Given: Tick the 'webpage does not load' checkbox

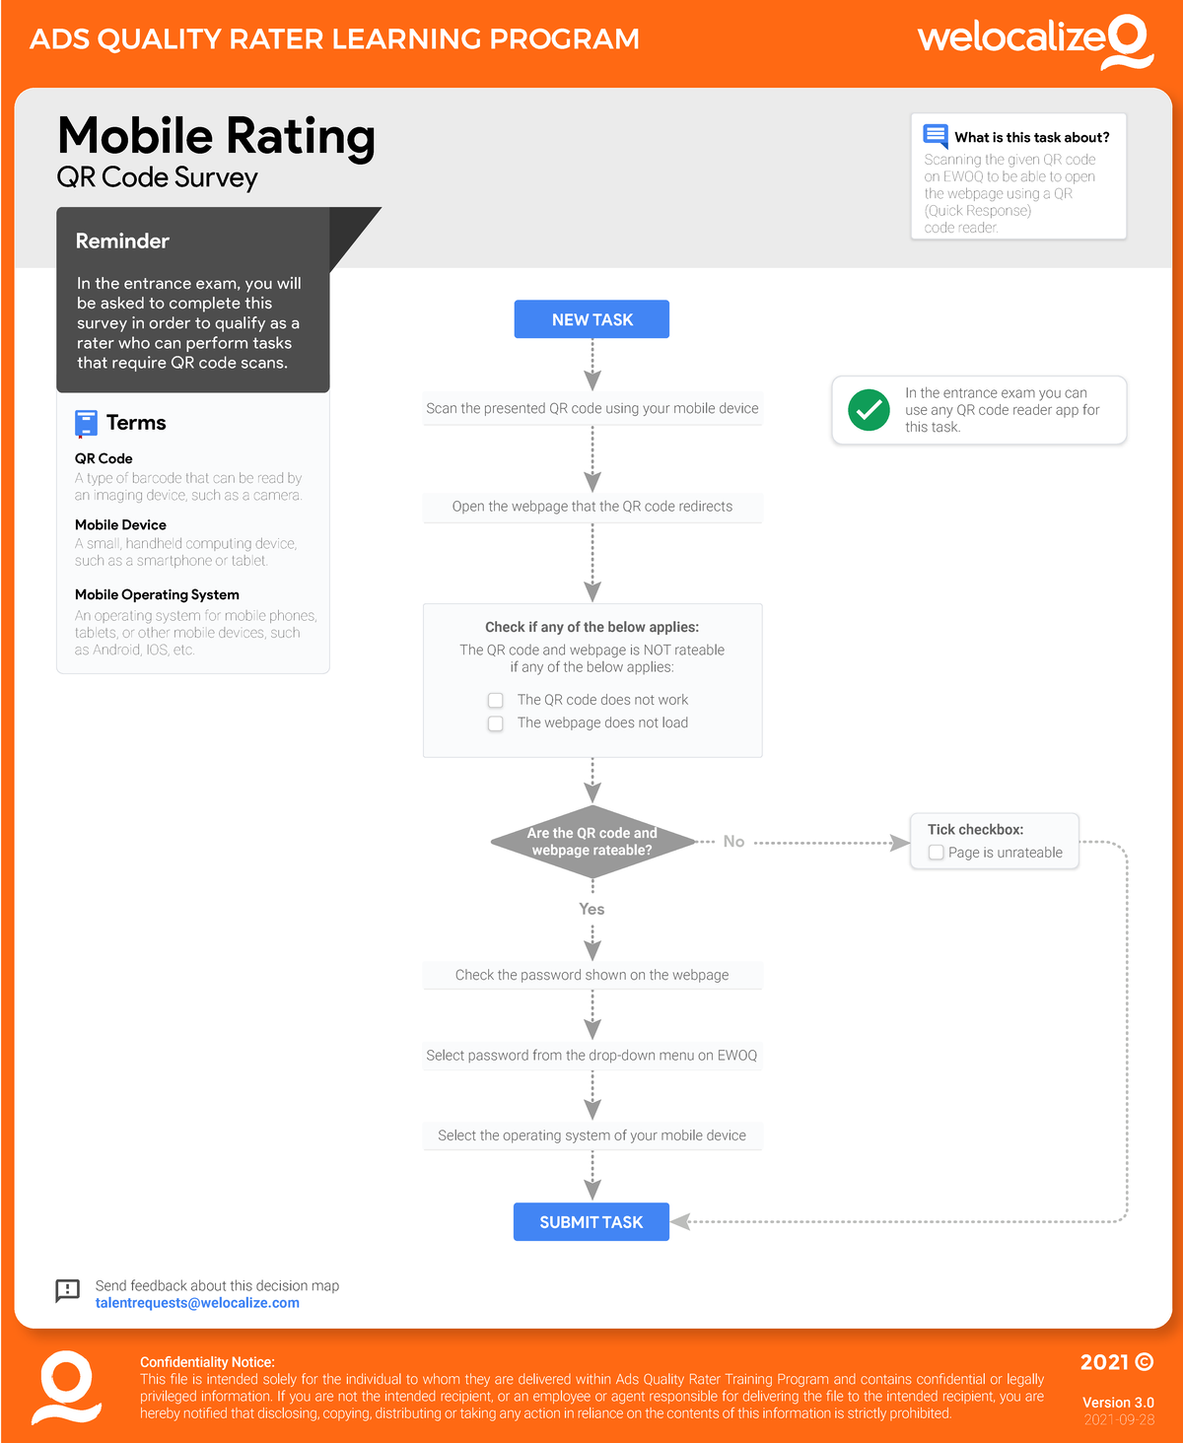Looking at the screenshot, I should coord(496,723).
